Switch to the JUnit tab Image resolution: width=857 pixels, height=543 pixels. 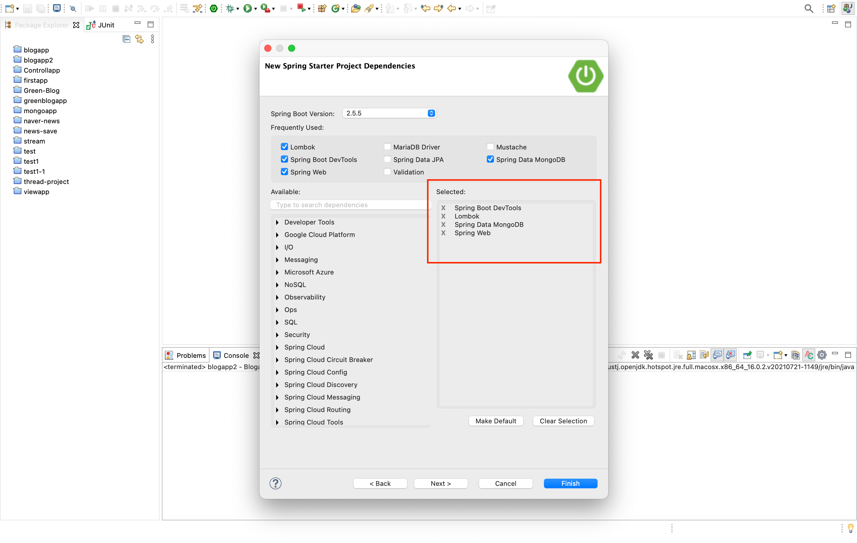(x=101, y=25)
